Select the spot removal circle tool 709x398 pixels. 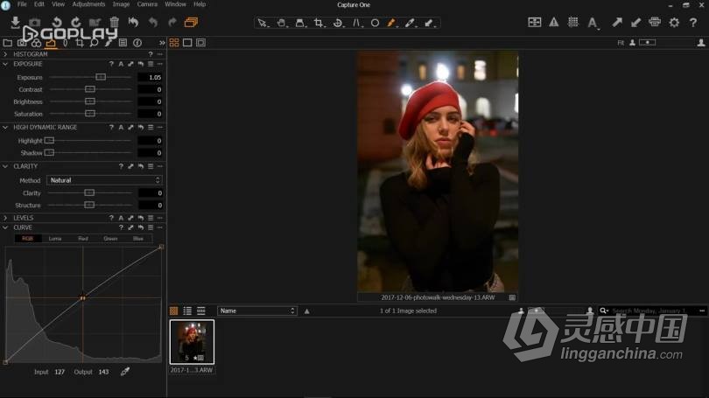click(x=375, y=23)
